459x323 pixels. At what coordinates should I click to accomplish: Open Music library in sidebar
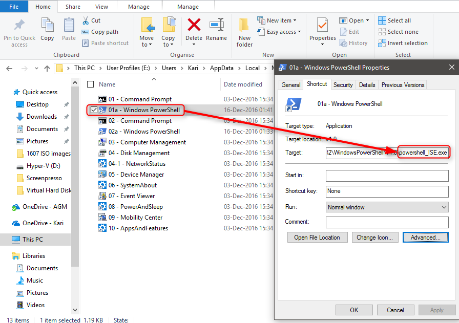34,281
